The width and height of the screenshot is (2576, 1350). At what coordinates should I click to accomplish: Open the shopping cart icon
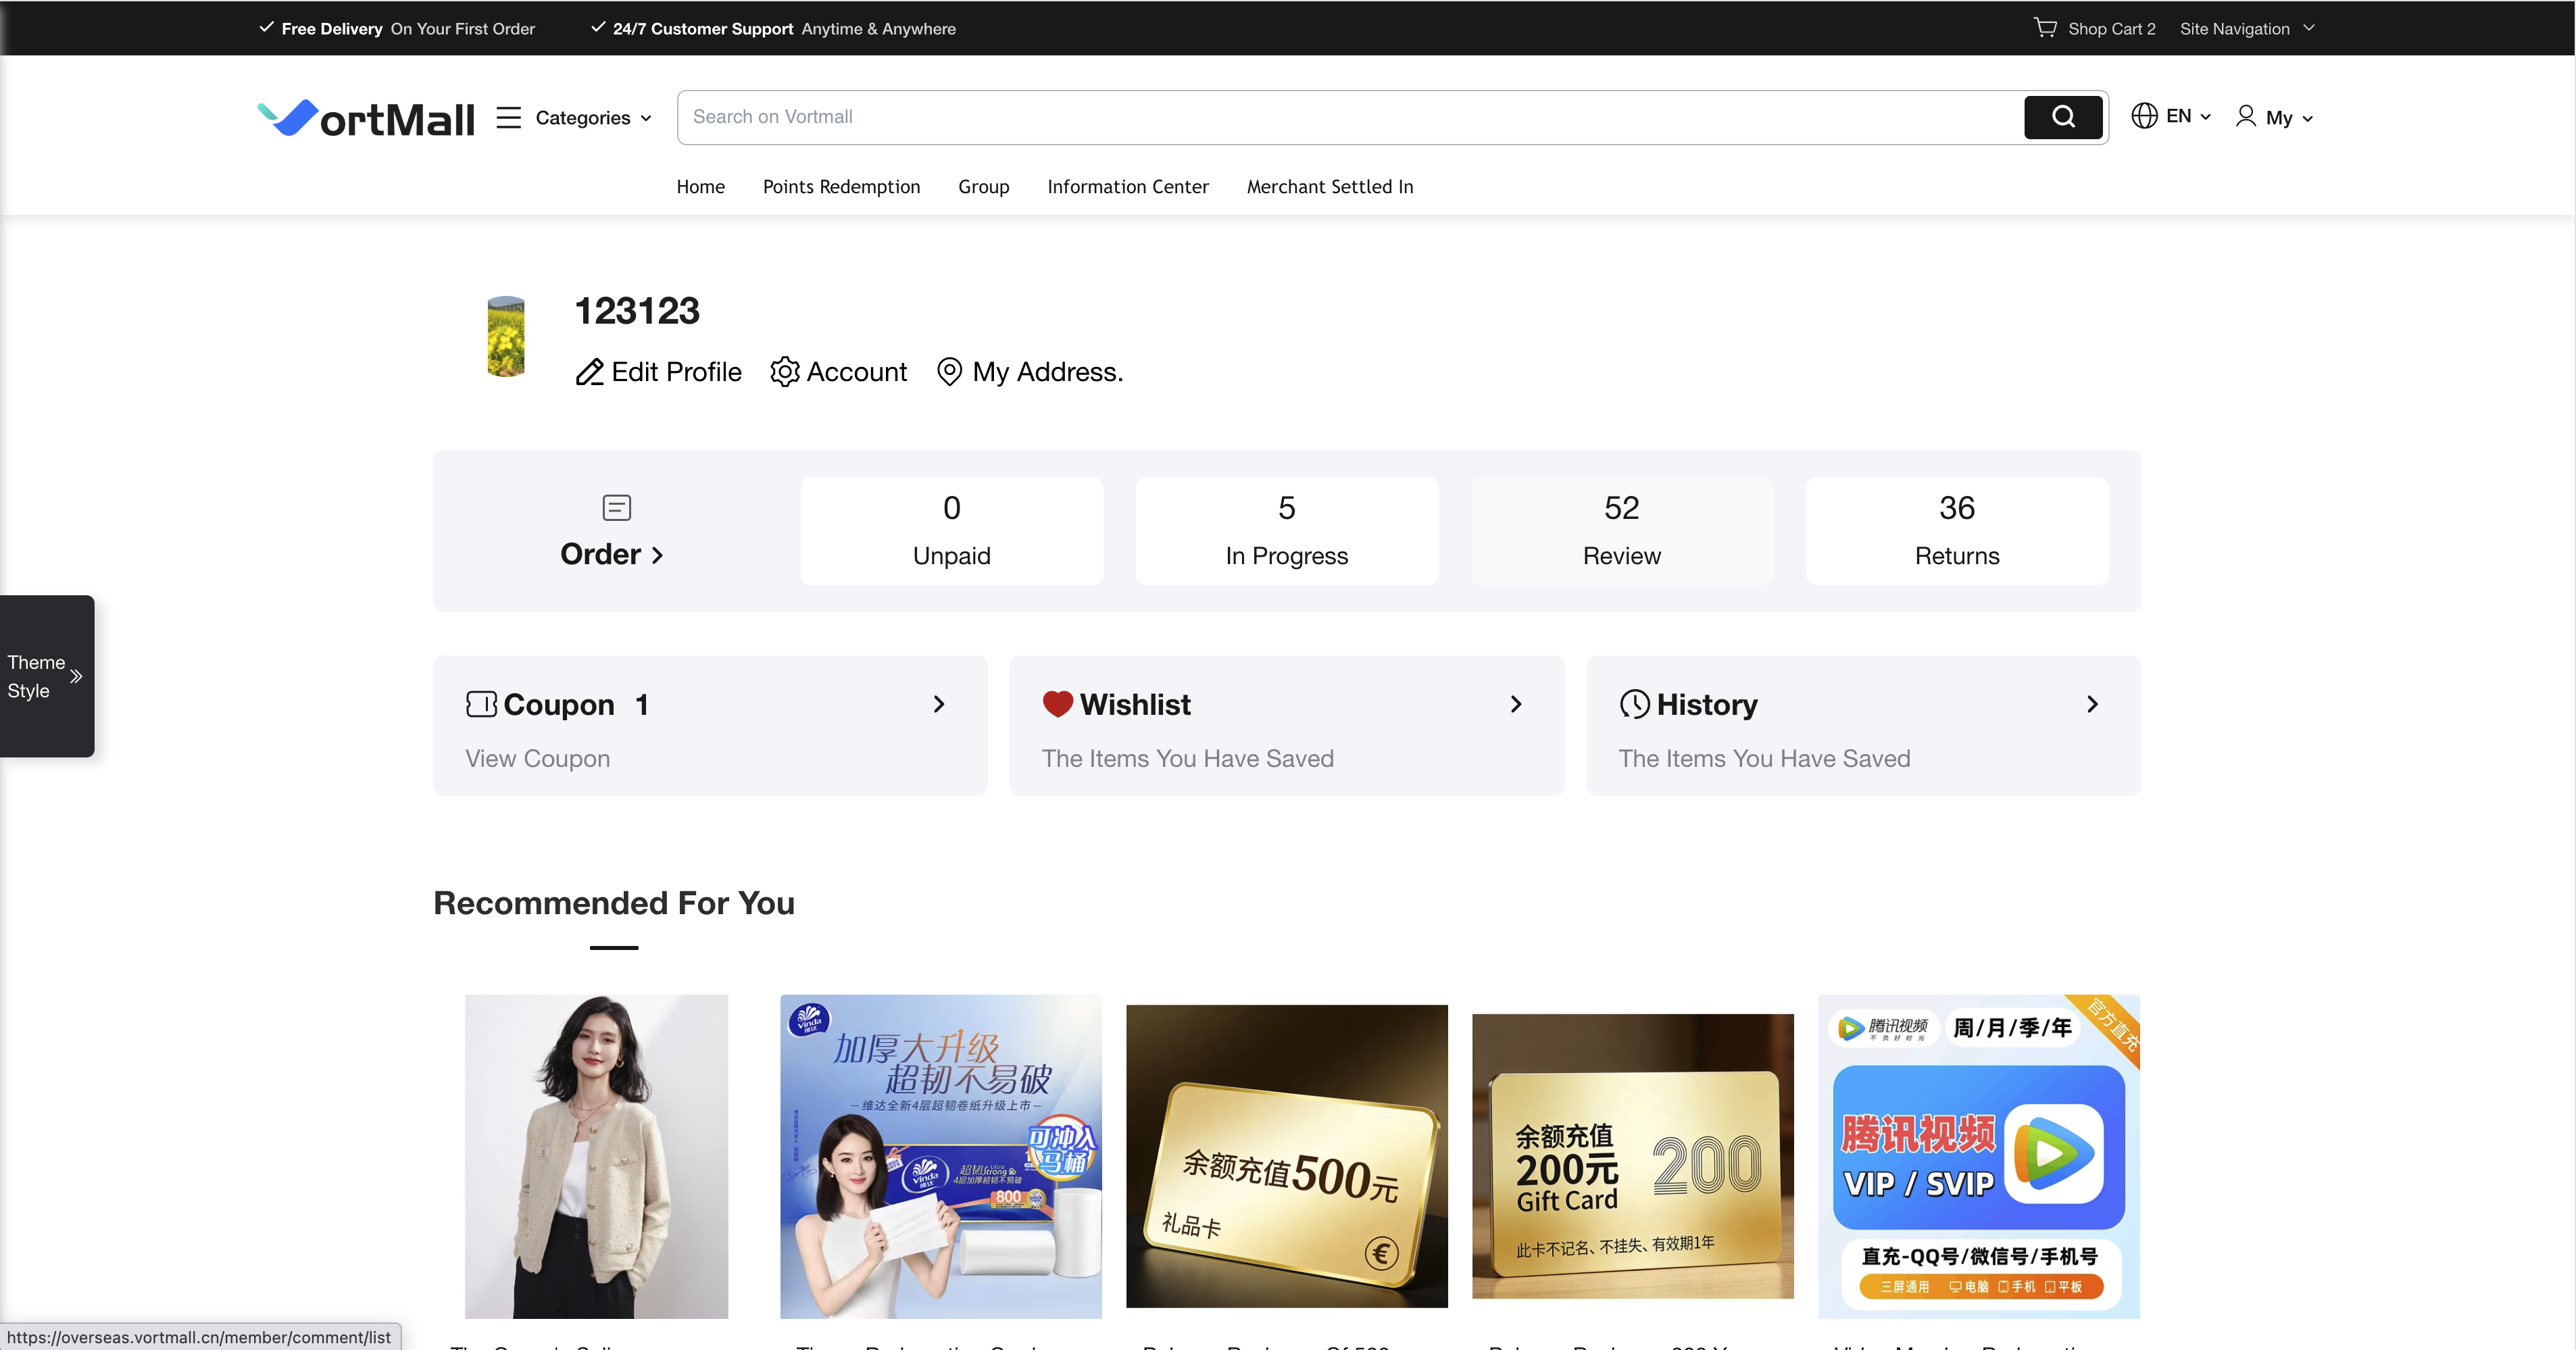coord(2045,27)
